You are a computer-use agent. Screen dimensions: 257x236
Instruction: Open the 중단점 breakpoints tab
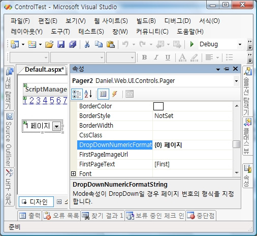point(201,216)
